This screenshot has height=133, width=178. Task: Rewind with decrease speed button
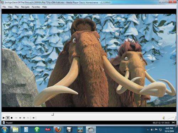[x=20, y=118]
